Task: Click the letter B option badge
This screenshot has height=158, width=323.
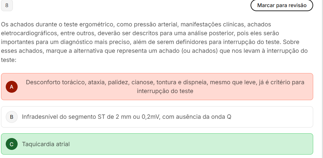Action: [12, 117]
